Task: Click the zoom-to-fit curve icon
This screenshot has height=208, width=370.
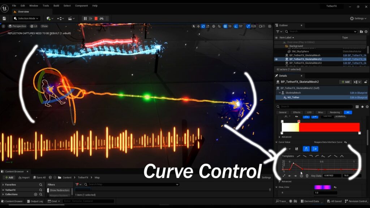Action: 284,176
